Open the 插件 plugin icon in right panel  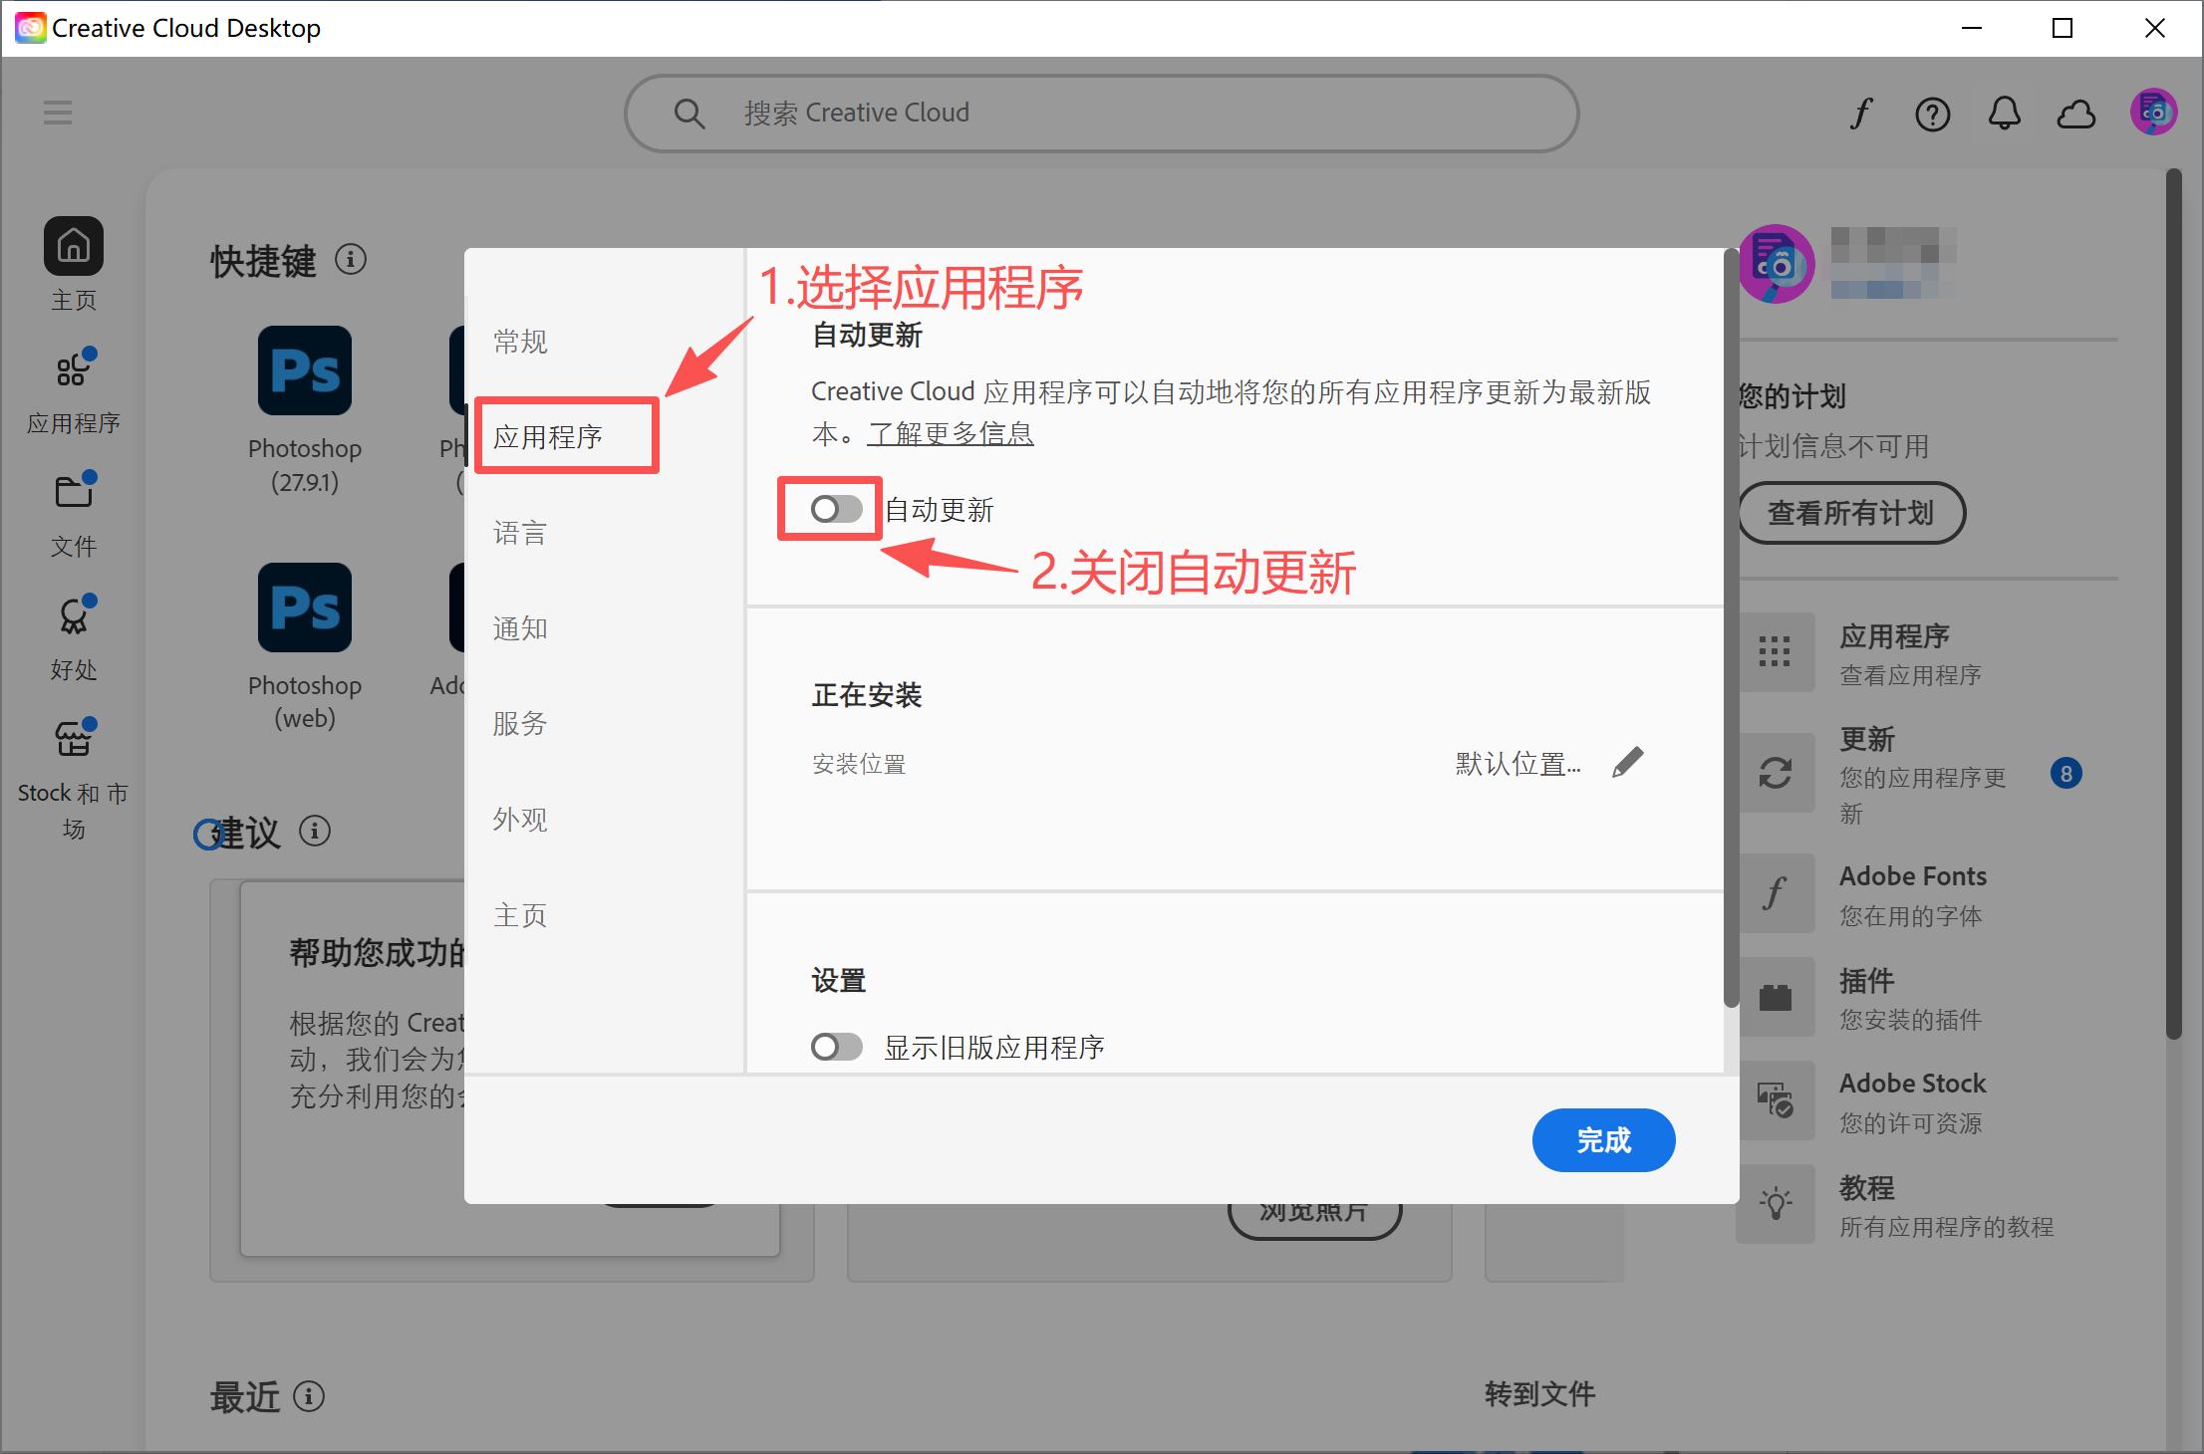[x=1776, y=997]
